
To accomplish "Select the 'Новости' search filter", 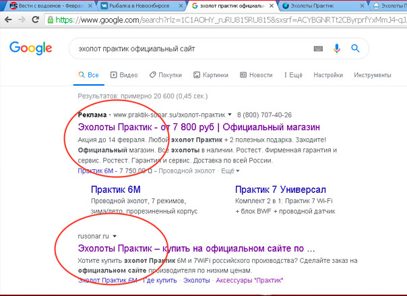I will 256,75.
